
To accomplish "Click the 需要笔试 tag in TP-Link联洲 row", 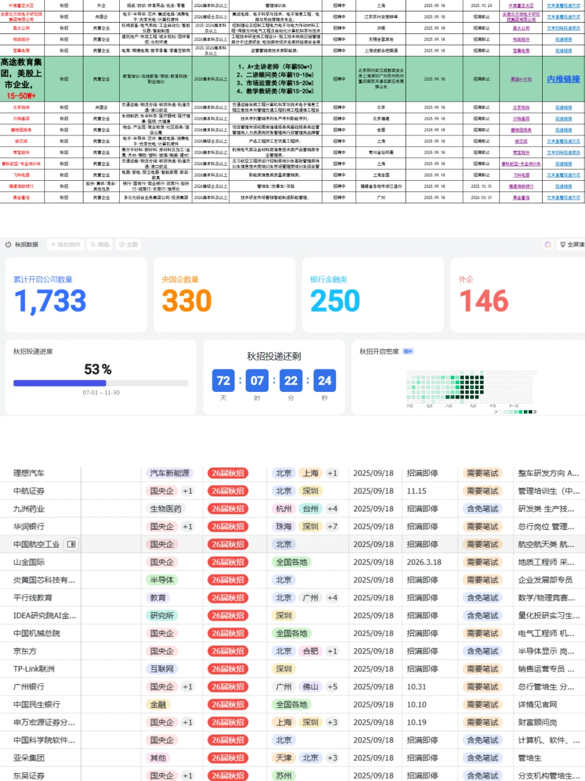I will [x=483, y=669].
